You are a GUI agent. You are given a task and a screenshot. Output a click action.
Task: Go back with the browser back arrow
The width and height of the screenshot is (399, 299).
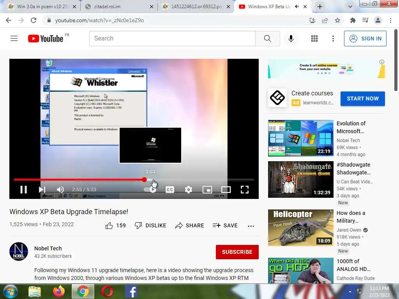(x=9, y=20)
